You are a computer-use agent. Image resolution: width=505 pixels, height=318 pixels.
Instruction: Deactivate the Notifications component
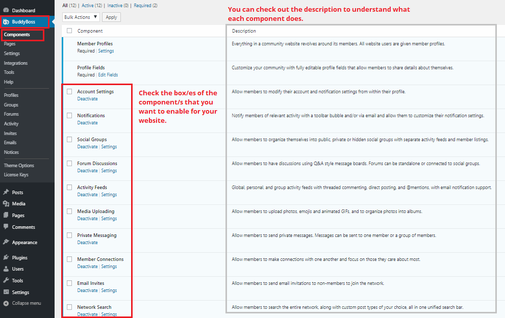tap(87, 123)
